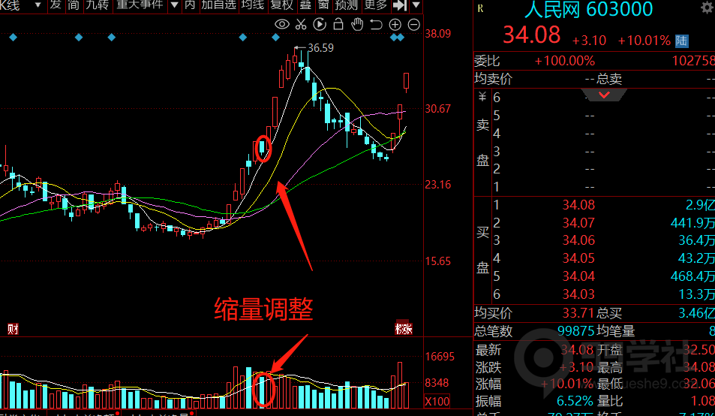Click the 均买价 value 33.71
This screenshot has width=715, height=416.
pyautogui.click(x=577, y=313)
